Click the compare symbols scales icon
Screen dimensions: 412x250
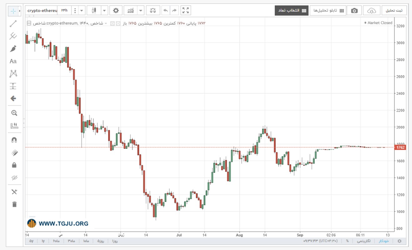[153, 11]
